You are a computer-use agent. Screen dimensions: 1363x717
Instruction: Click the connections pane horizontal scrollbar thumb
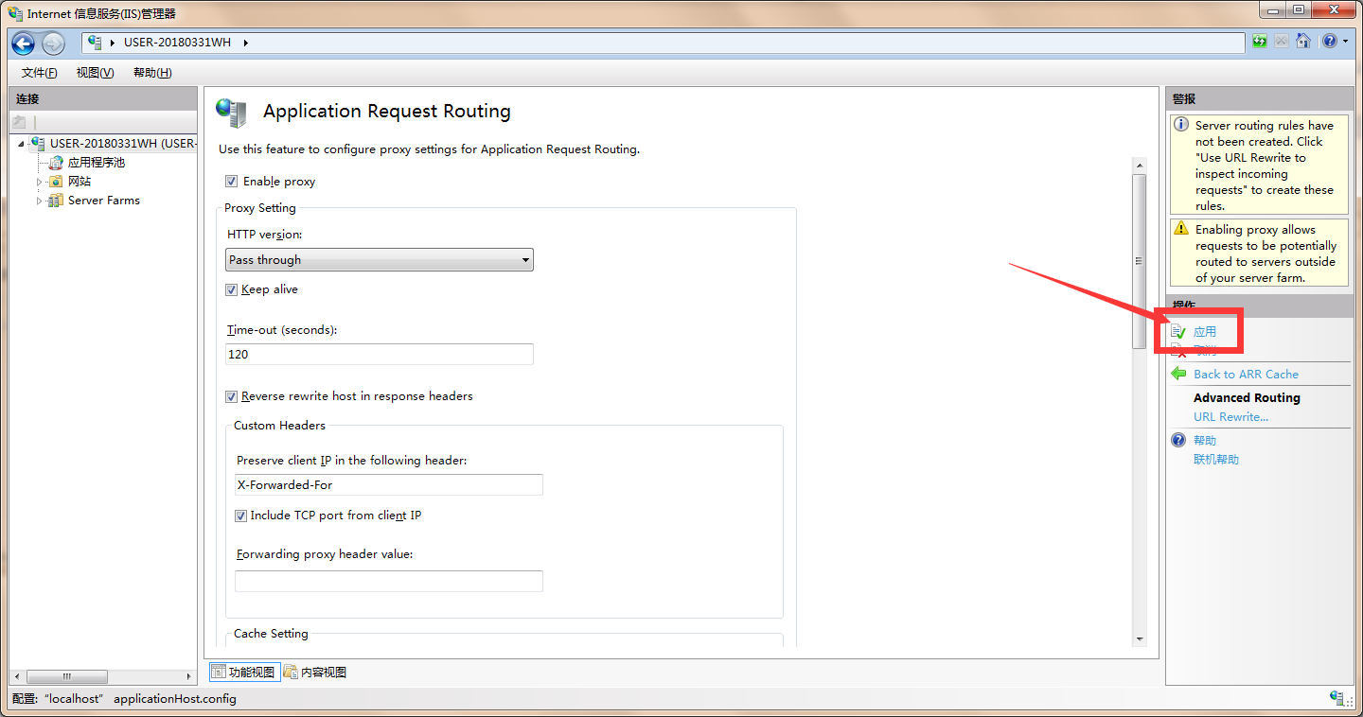[66, 676]
